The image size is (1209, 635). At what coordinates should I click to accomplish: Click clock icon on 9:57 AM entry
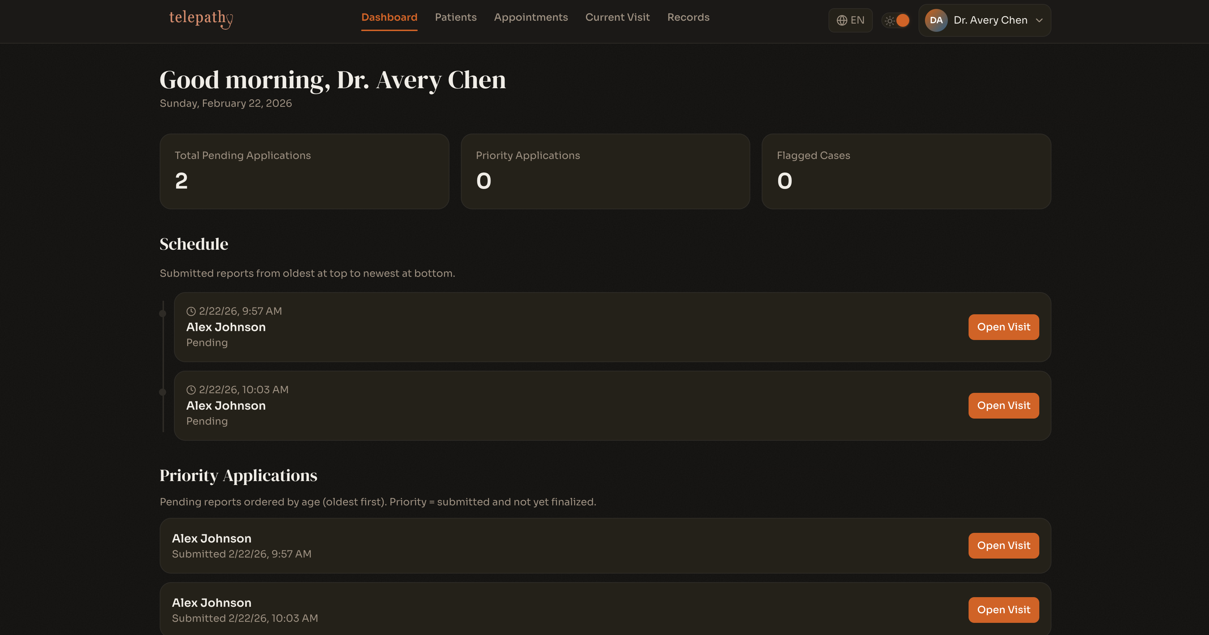(x=191, y=311)
